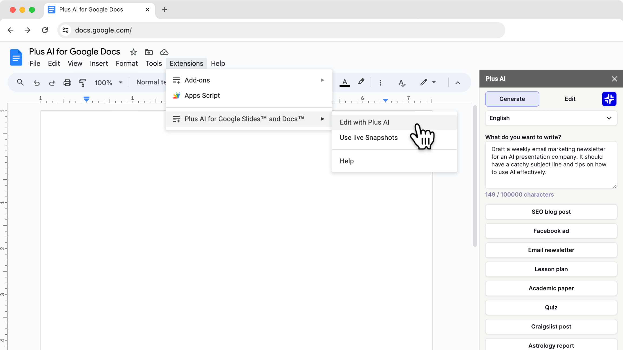
Task: Click the Apps Script icon entry
Action: [x=176, y=95]
